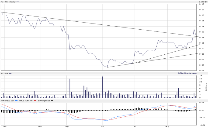Image resolution: width=208 pixels, height=128 pixels.
Task: Click the Apr label on the time axis
Action: pos(40,126)
